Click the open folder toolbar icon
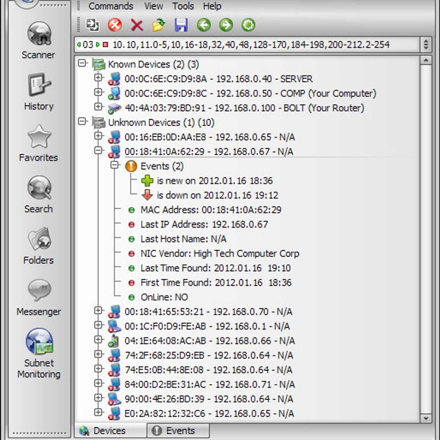The image size is (440, 440). pyautogui.click(x=159, y=25)
